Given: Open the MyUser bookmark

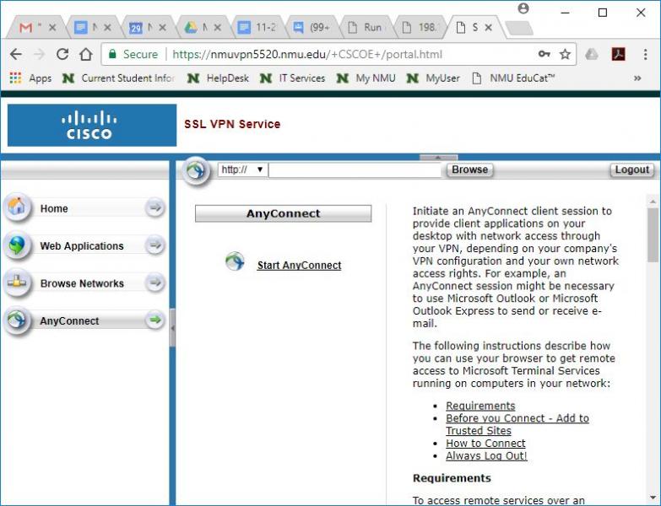Looking at the screenshot, I should pos(433,78).
